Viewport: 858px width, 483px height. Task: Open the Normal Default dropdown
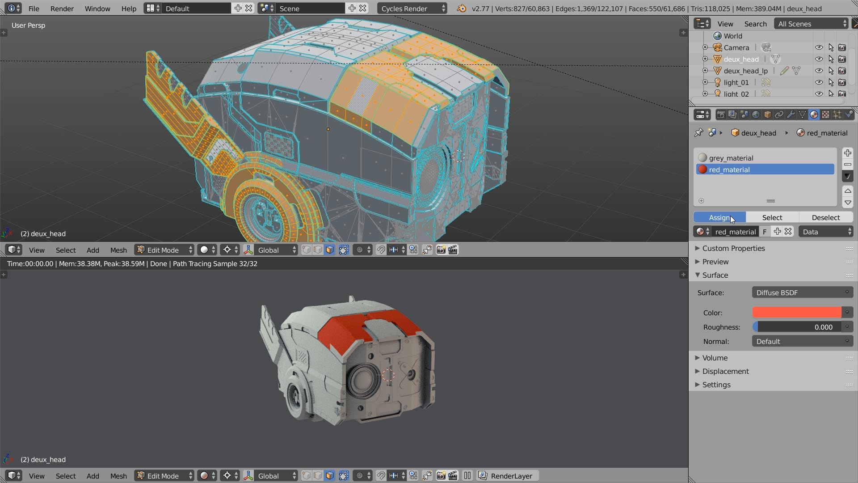tap(803, 341)
